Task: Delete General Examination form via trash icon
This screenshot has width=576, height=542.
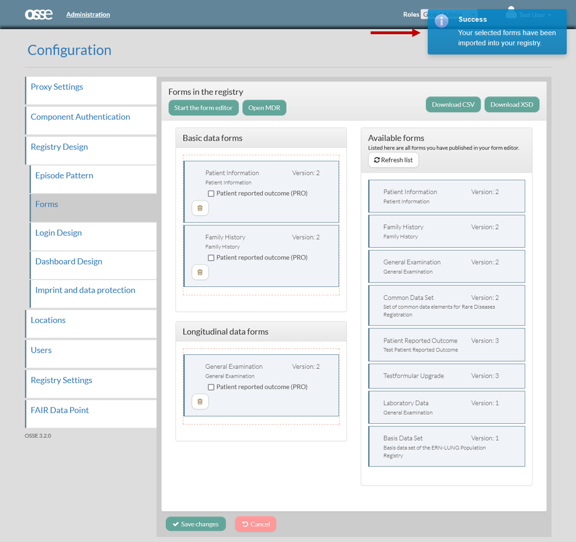Action: [200, 402]
